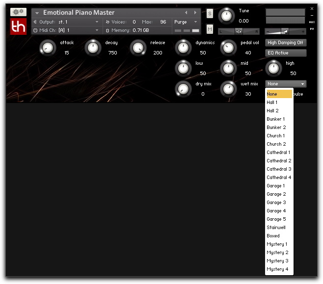
Task: Click the dynamics knob
Action: [x=183, y=48]
